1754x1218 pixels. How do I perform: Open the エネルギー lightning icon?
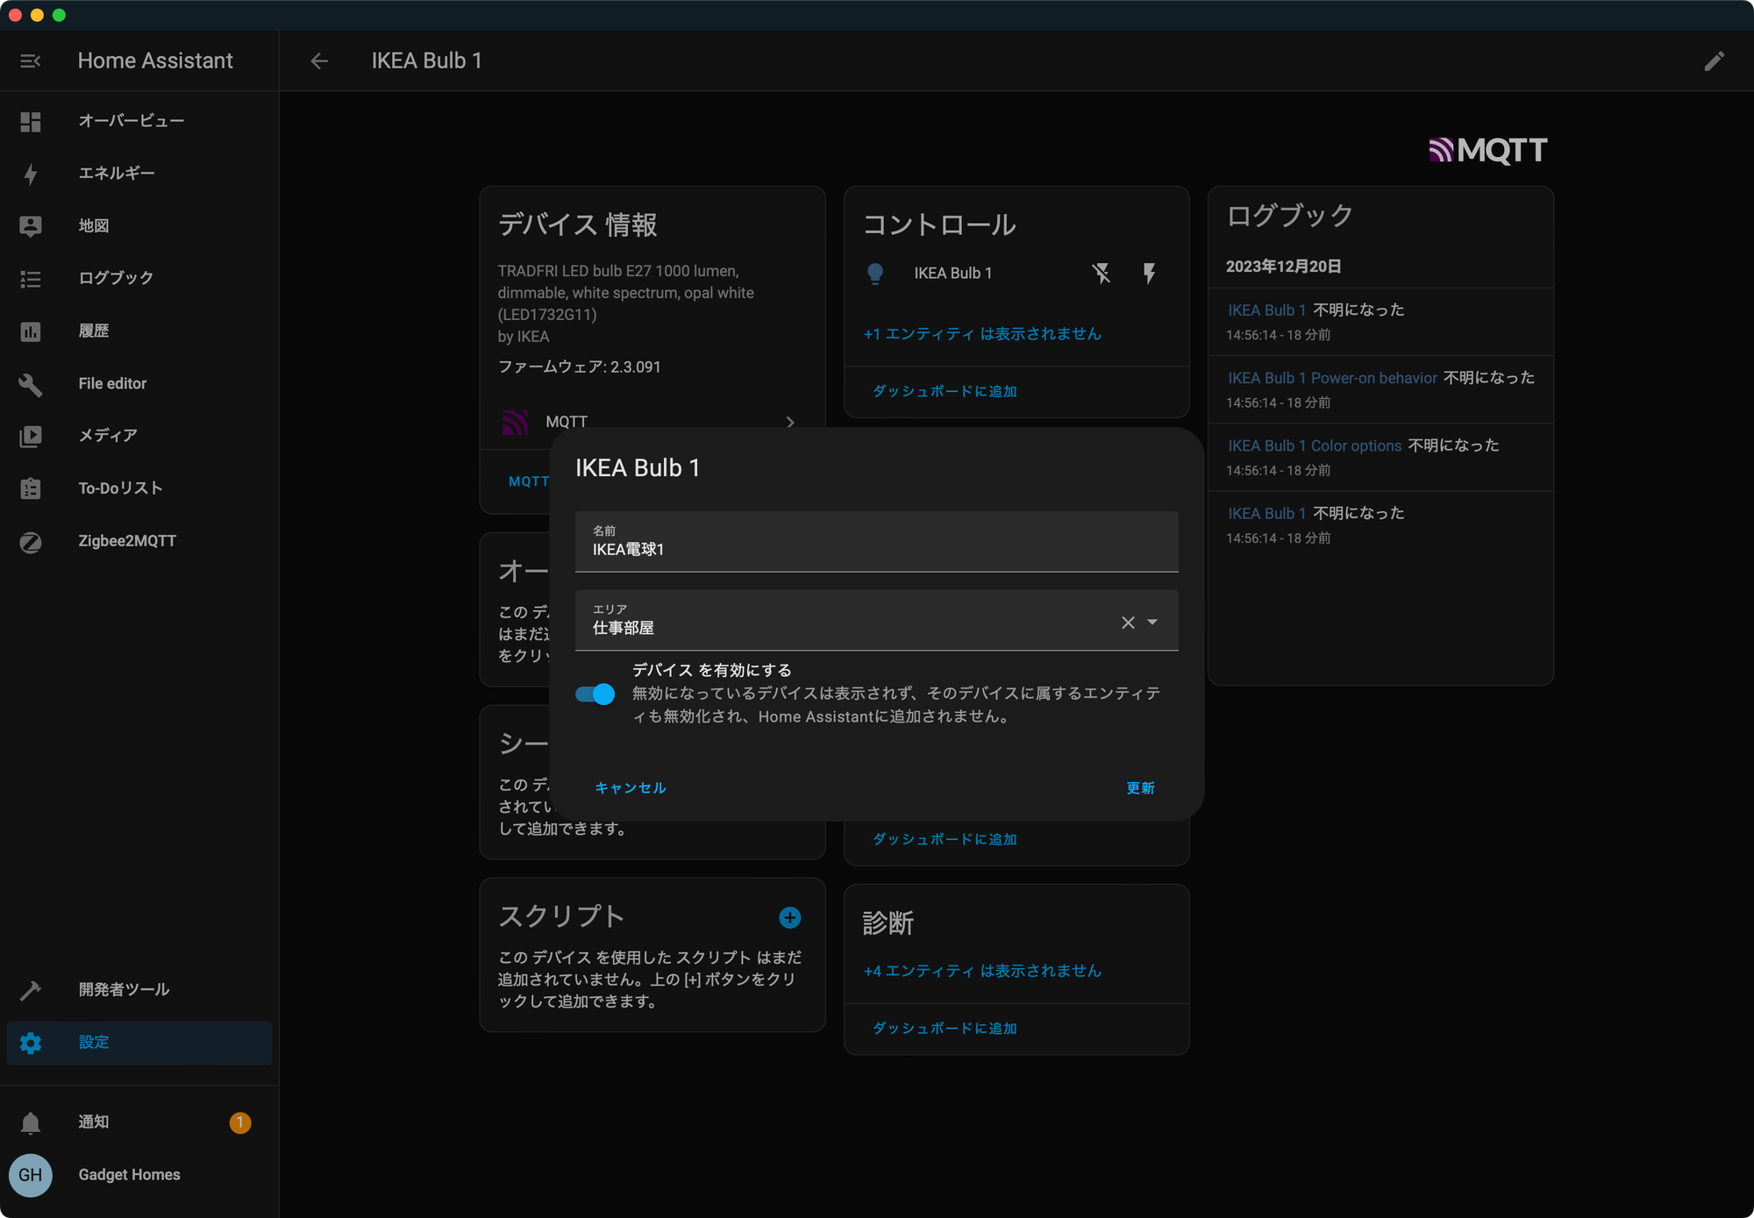(x=31, y=174)
